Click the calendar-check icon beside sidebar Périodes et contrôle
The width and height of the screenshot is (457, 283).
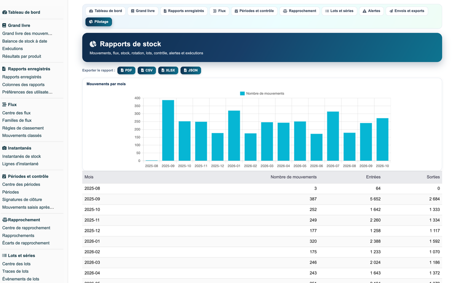4,176
